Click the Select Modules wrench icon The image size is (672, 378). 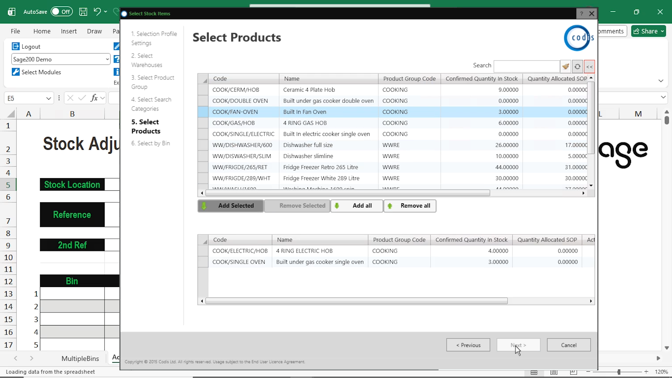15,72
